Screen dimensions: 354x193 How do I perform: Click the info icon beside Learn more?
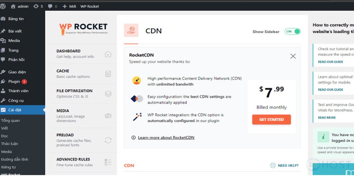[x=133, y=137]
